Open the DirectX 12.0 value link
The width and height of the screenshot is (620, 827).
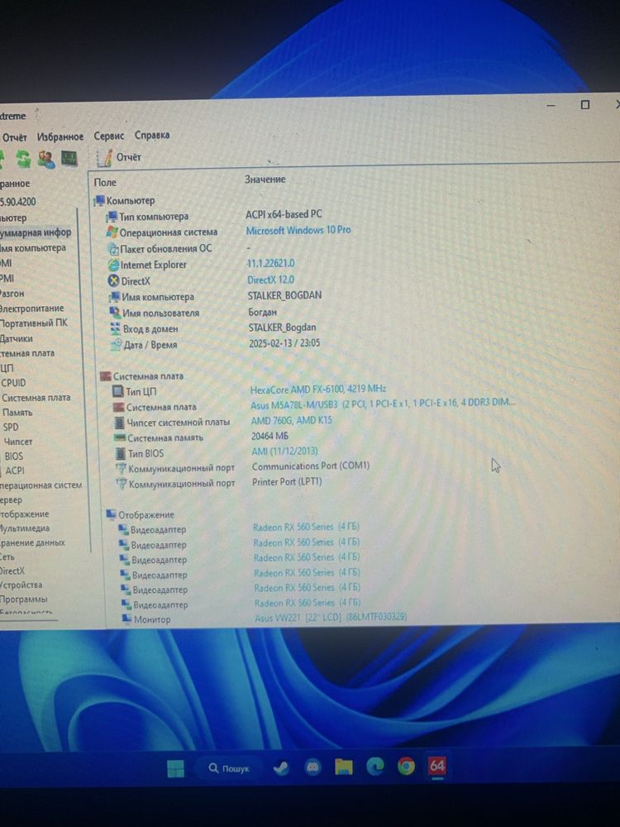click(x=271, y=280)
